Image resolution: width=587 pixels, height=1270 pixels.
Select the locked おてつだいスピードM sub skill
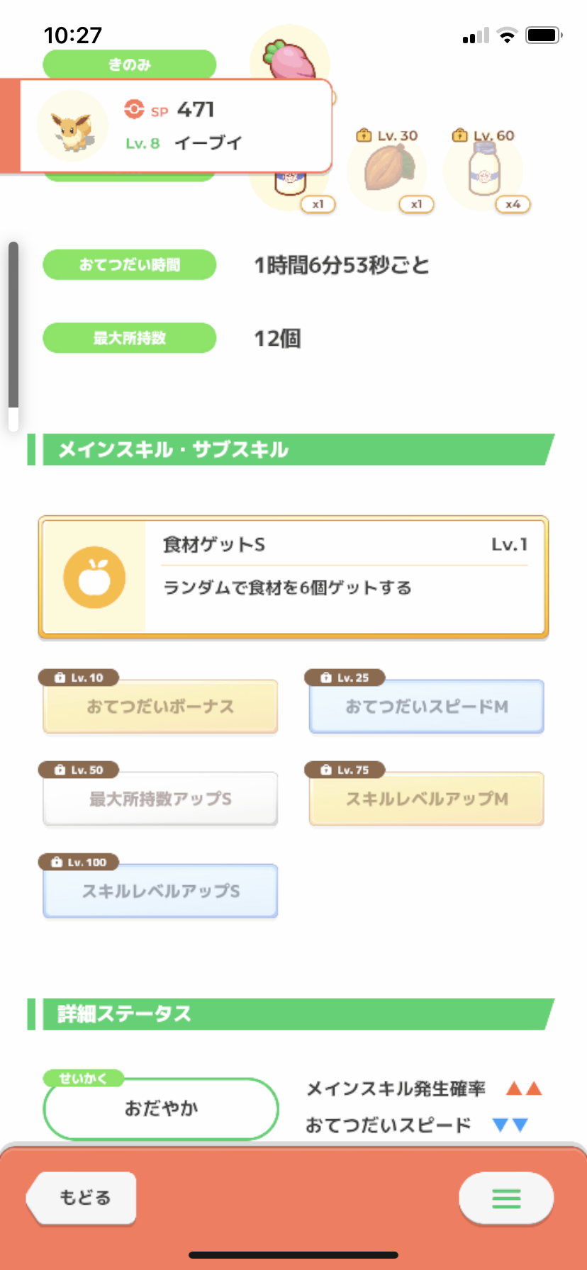pos(427,707)
